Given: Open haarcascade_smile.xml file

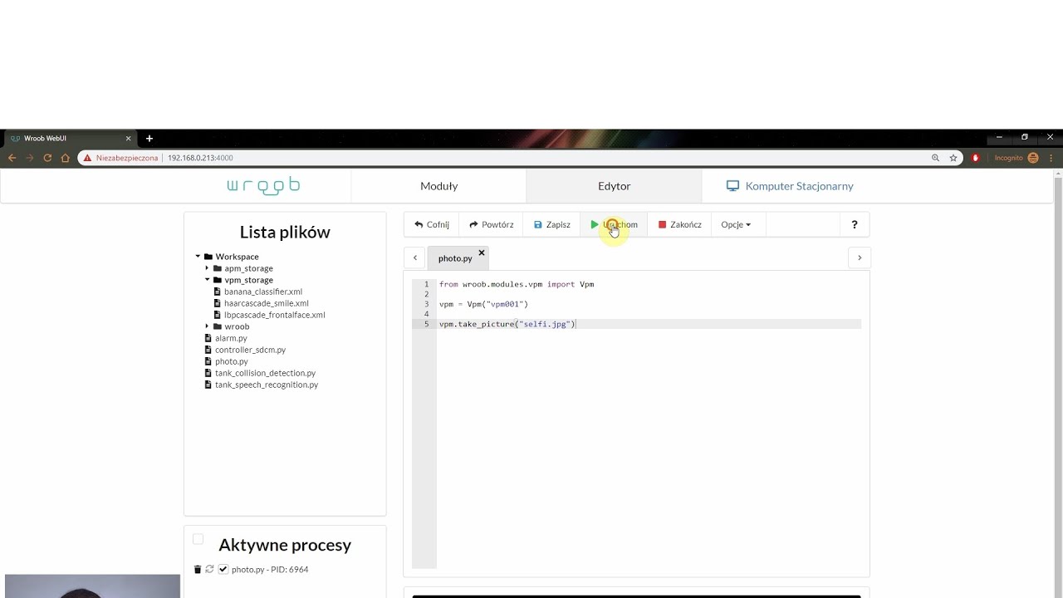Looking at the screenshot, I should [266, 303].
